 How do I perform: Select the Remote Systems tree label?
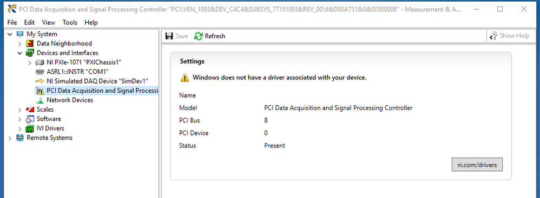50,138
